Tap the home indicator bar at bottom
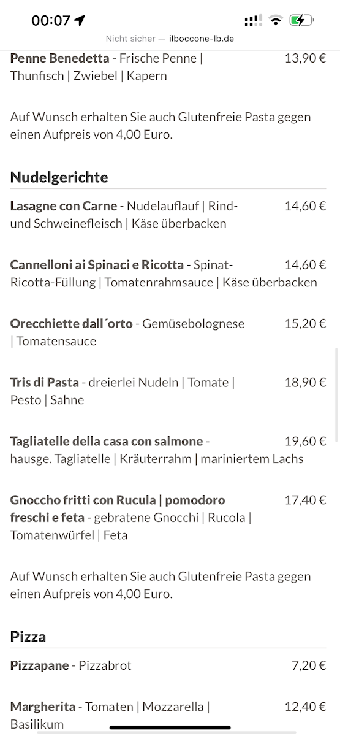340x736 pixels. (170, 728)
